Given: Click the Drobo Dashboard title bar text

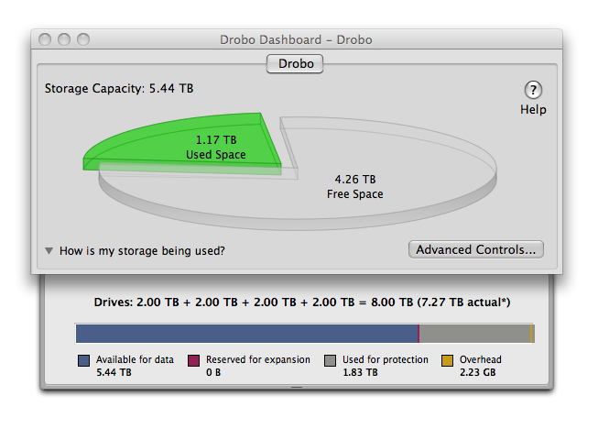Looking at the screenshot, I should pyautogui.click(x=296, y=39).
